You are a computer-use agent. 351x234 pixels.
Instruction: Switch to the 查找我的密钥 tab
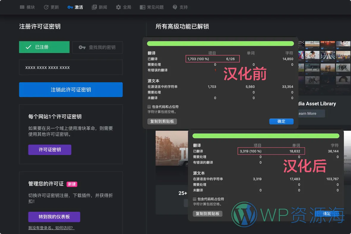pyautogui.click(x=97, y=47)
